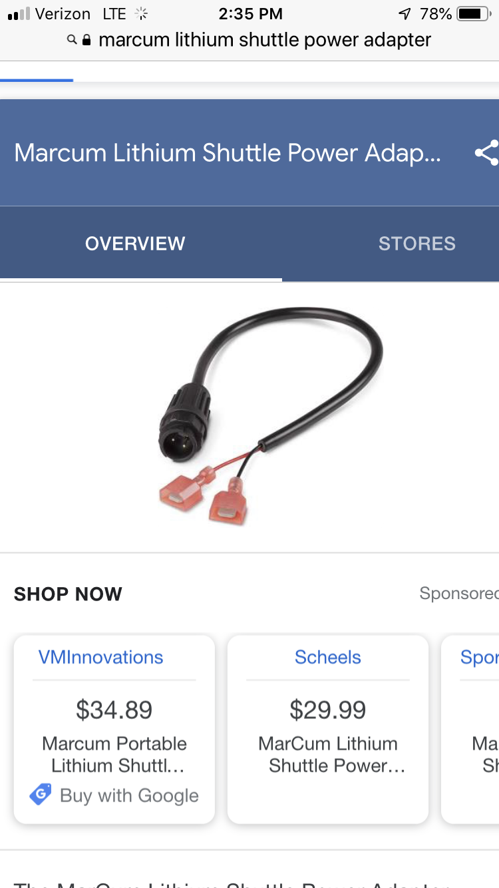Select the OVERVIEW tab
This screenshot has height=888, width=499.
coord(135,244)
